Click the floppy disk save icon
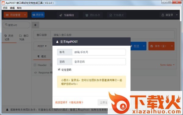Viewport: 183px width, 115px height. (152, 46)
